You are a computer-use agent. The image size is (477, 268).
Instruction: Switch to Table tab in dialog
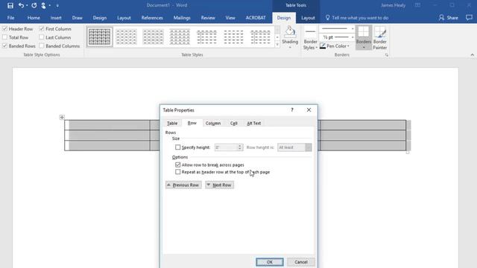coord(172,123)
